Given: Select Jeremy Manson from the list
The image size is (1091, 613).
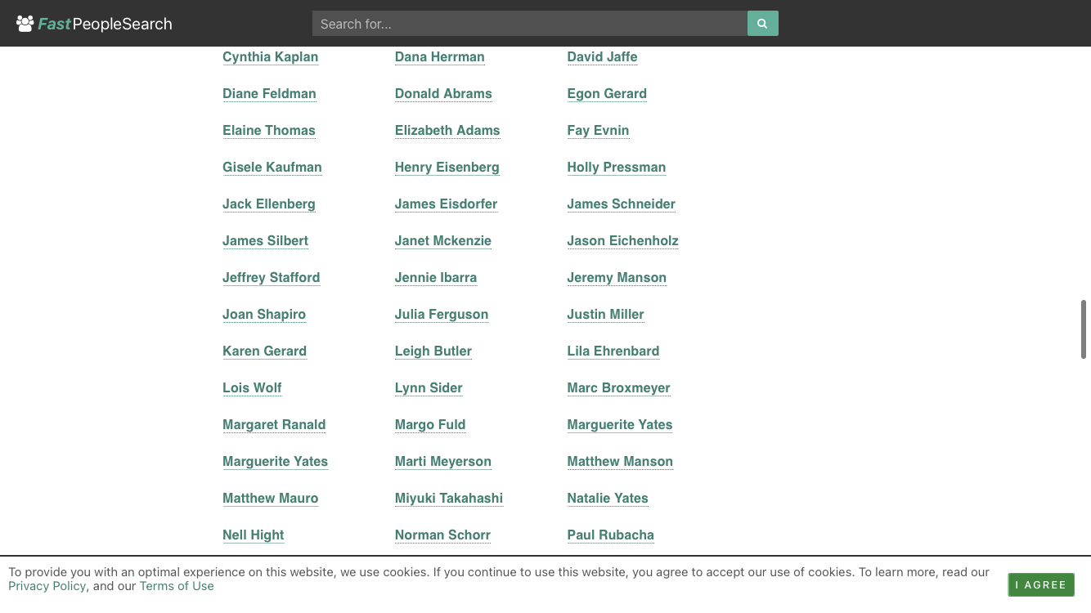Looking at the screenshot, I should (617, 277).
